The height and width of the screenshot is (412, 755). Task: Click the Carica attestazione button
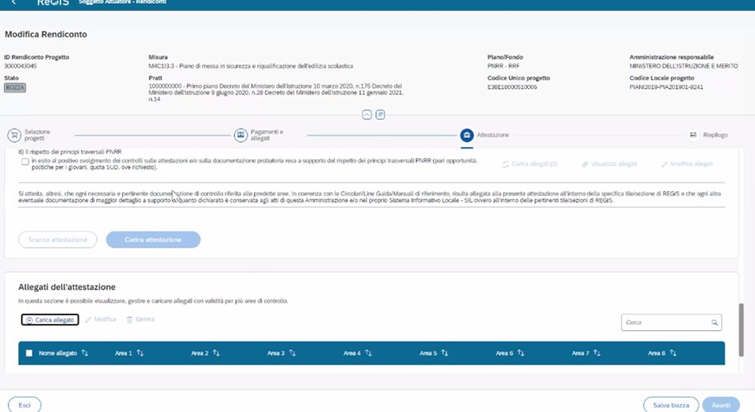pyautogui.click(x=153, y=239)
